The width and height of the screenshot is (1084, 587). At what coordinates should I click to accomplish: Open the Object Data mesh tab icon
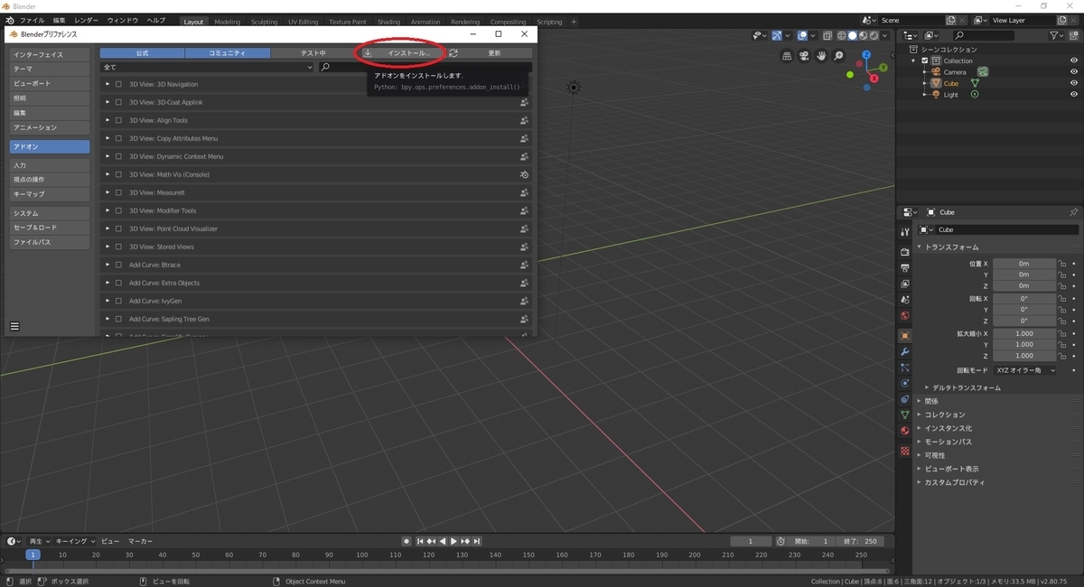pos(904,415)
